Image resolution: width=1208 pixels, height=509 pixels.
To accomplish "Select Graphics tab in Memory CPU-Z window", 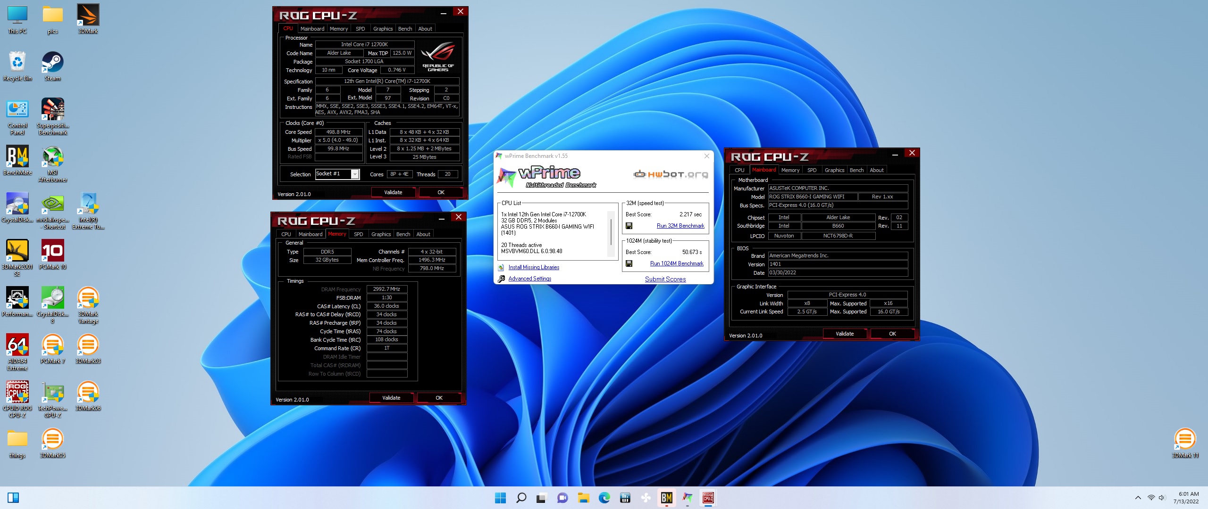I will (381, 234).
